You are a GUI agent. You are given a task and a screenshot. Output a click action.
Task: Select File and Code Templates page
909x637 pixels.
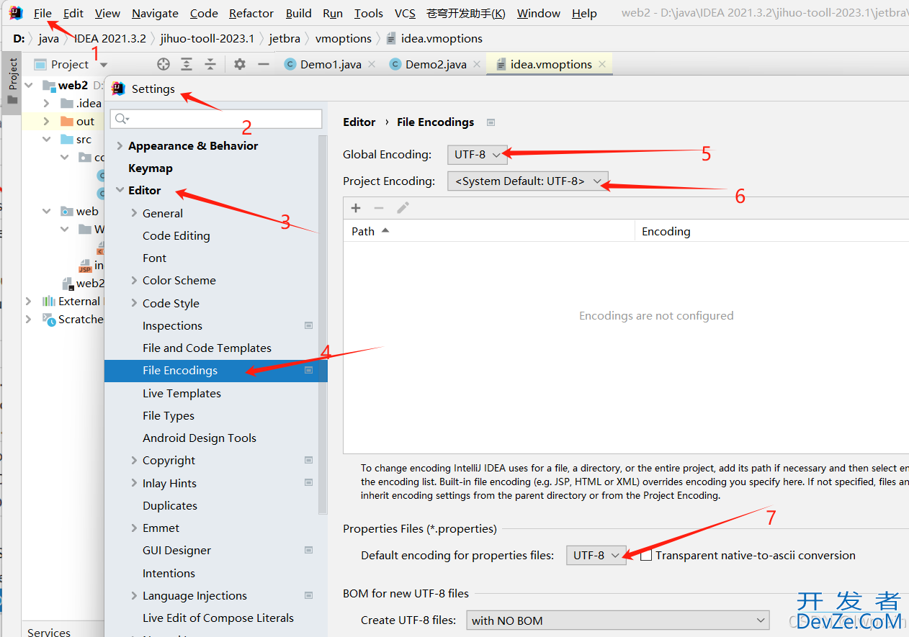(x=207, y=348)
